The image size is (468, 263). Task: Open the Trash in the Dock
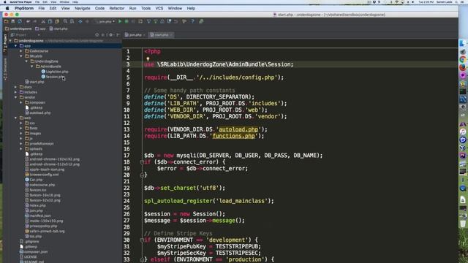pyautogui.click(x=463, y=224)
